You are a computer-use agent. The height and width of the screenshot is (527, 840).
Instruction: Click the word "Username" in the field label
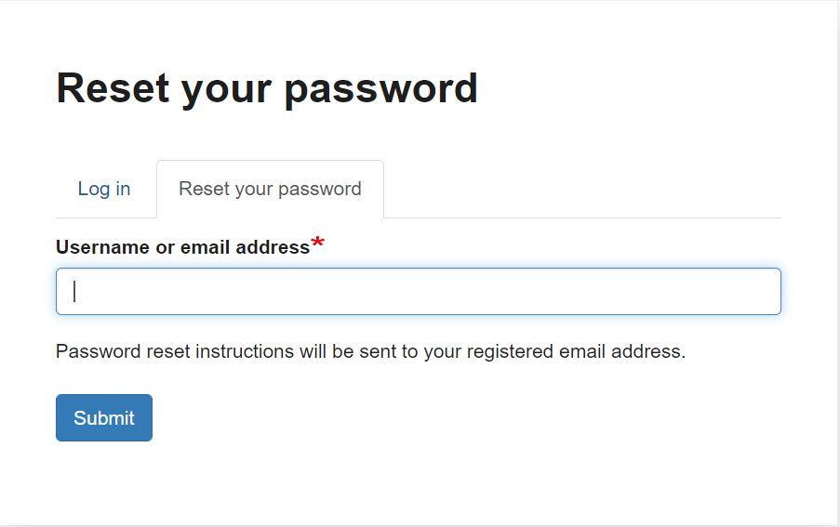coord(102,247)
